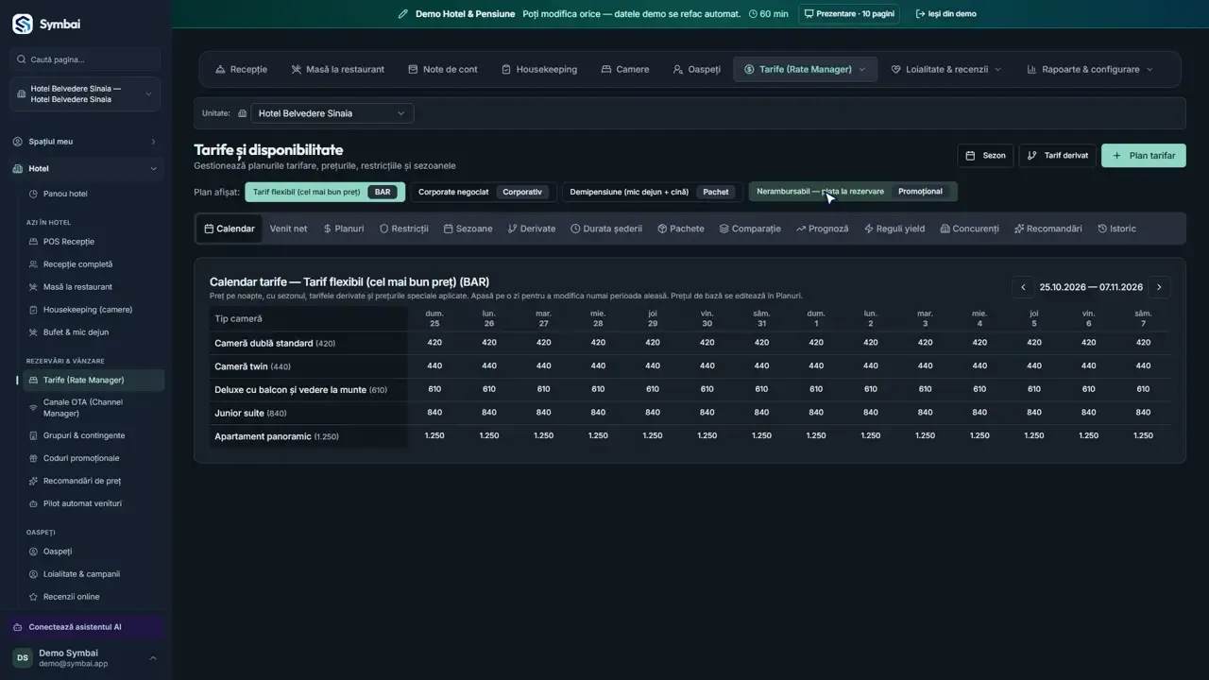The width and height of the screenshot is (1209, 680).
Task: Expand the Rapoarte & configurare menu
Action: click(x=1089, y=69)
